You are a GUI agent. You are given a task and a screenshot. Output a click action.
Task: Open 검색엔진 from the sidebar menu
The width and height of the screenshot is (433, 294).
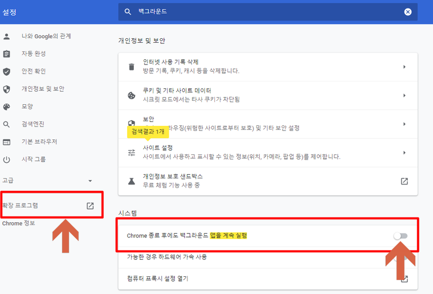pyautogui.click(x=32, y=124)
